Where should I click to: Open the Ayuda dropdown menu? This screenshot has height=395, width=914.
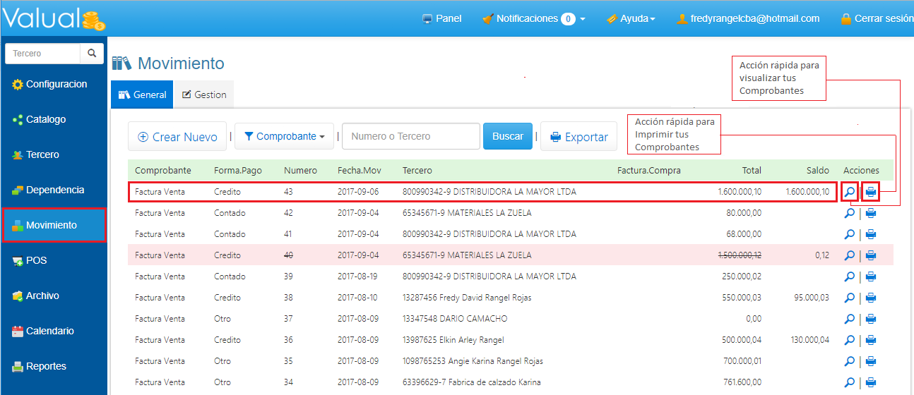631,19
